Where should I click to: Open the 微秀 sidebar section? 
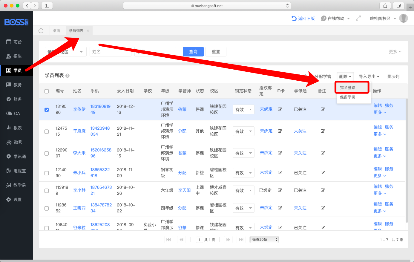[14, 142]
